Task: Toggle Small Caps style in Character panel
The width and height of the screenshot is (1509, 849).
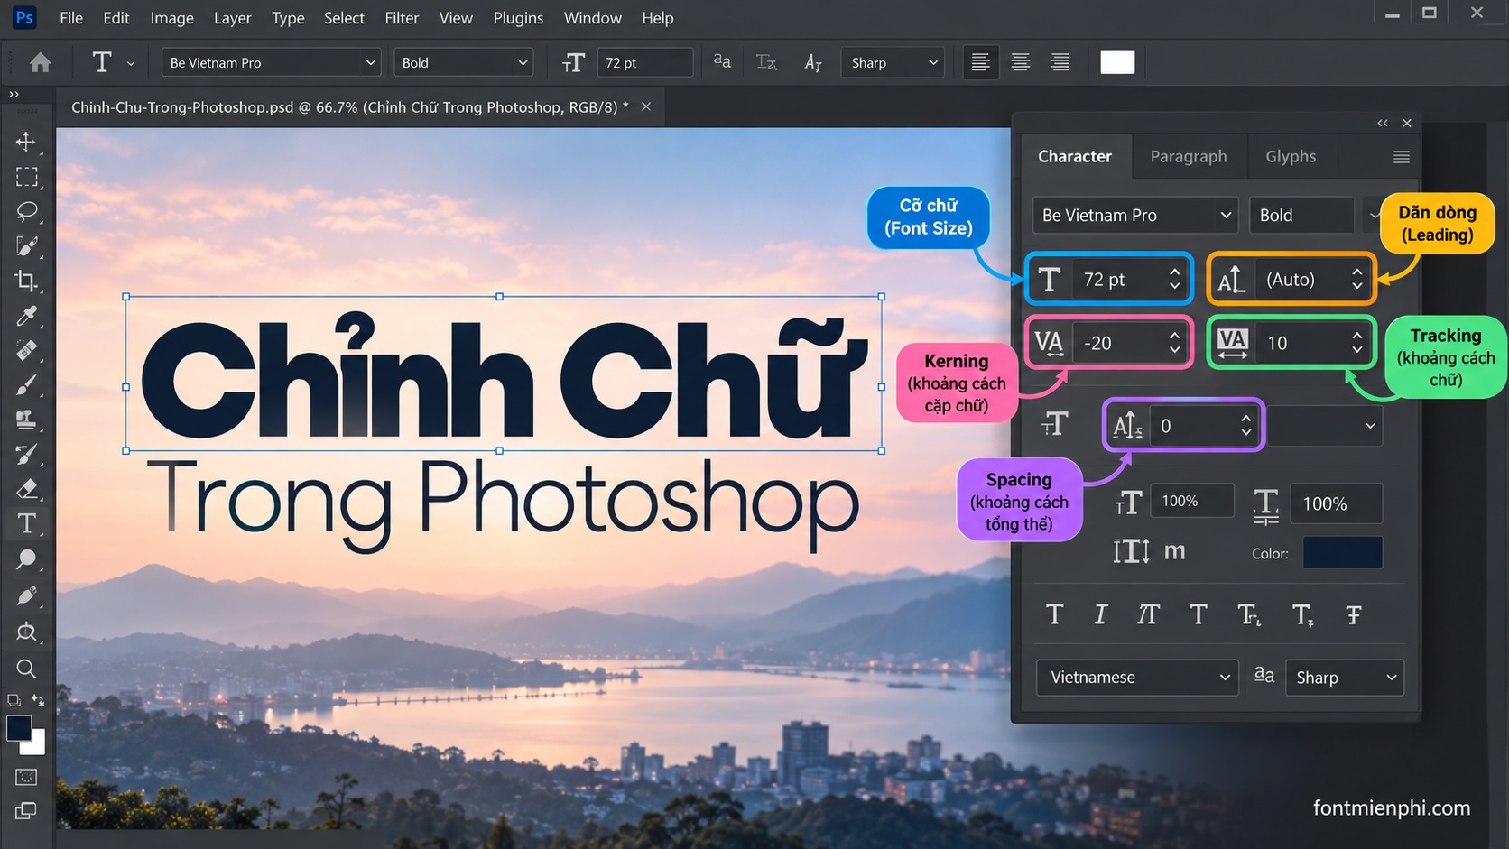Action: pos(1199,615)
